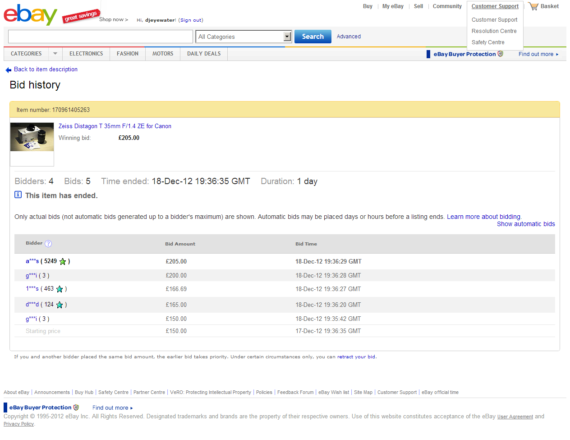Click footer Customer Support link
570x440 pixels.
[397, 393]
